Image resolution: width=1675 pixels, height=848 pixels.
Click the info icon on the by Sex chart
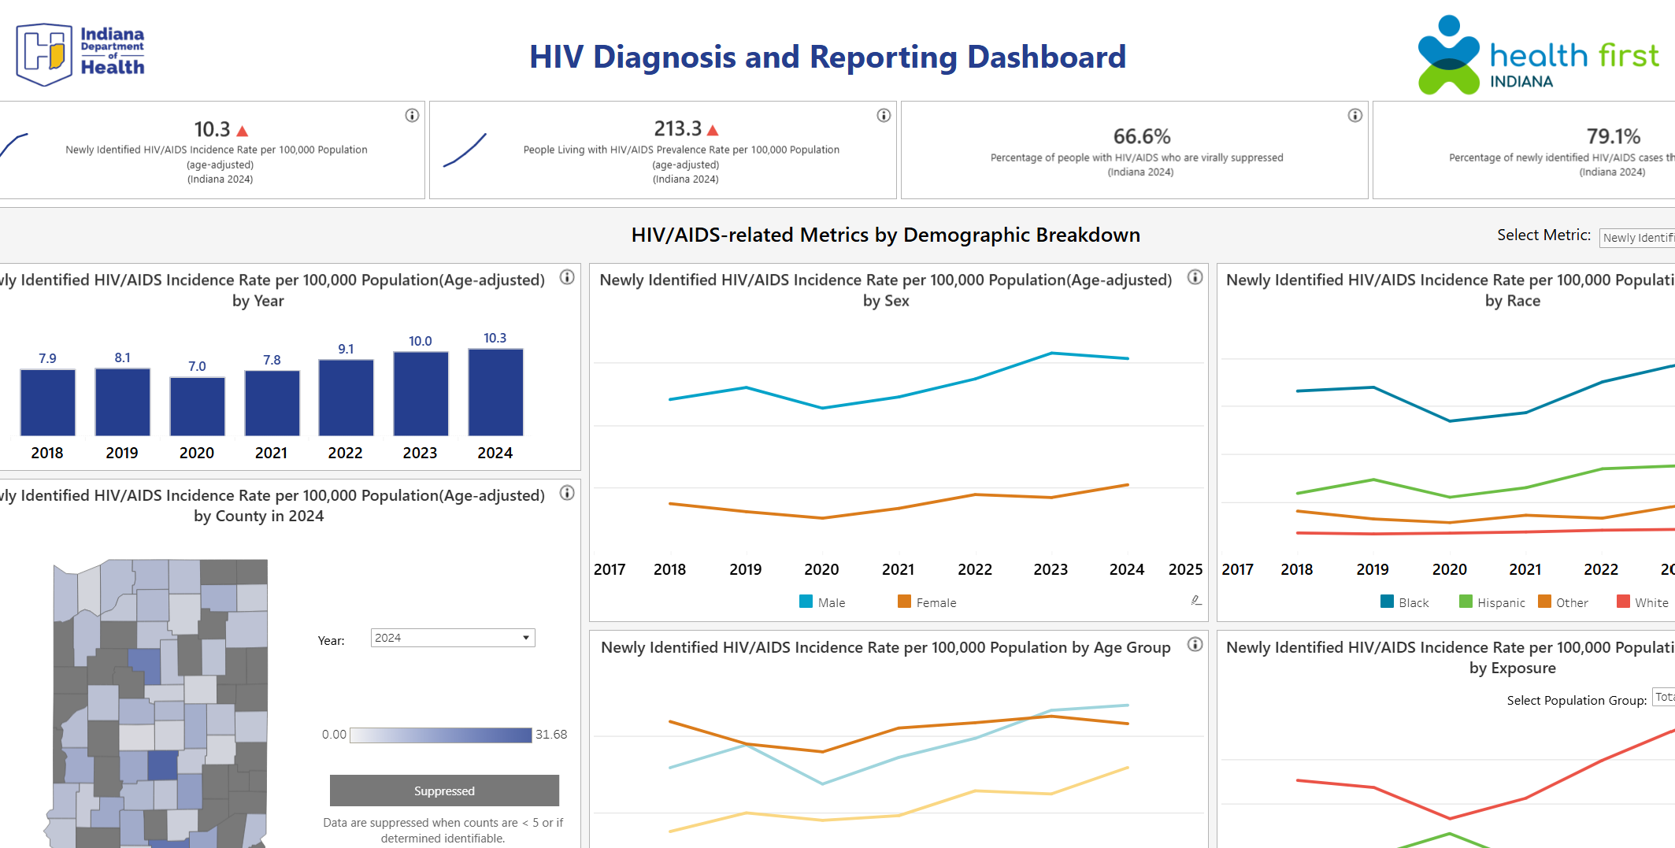pos(1195,277)
